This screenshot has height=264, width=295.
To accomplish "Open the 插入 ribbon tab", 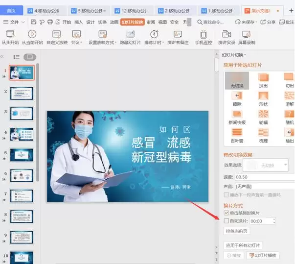I will click(x=78, y=22).
